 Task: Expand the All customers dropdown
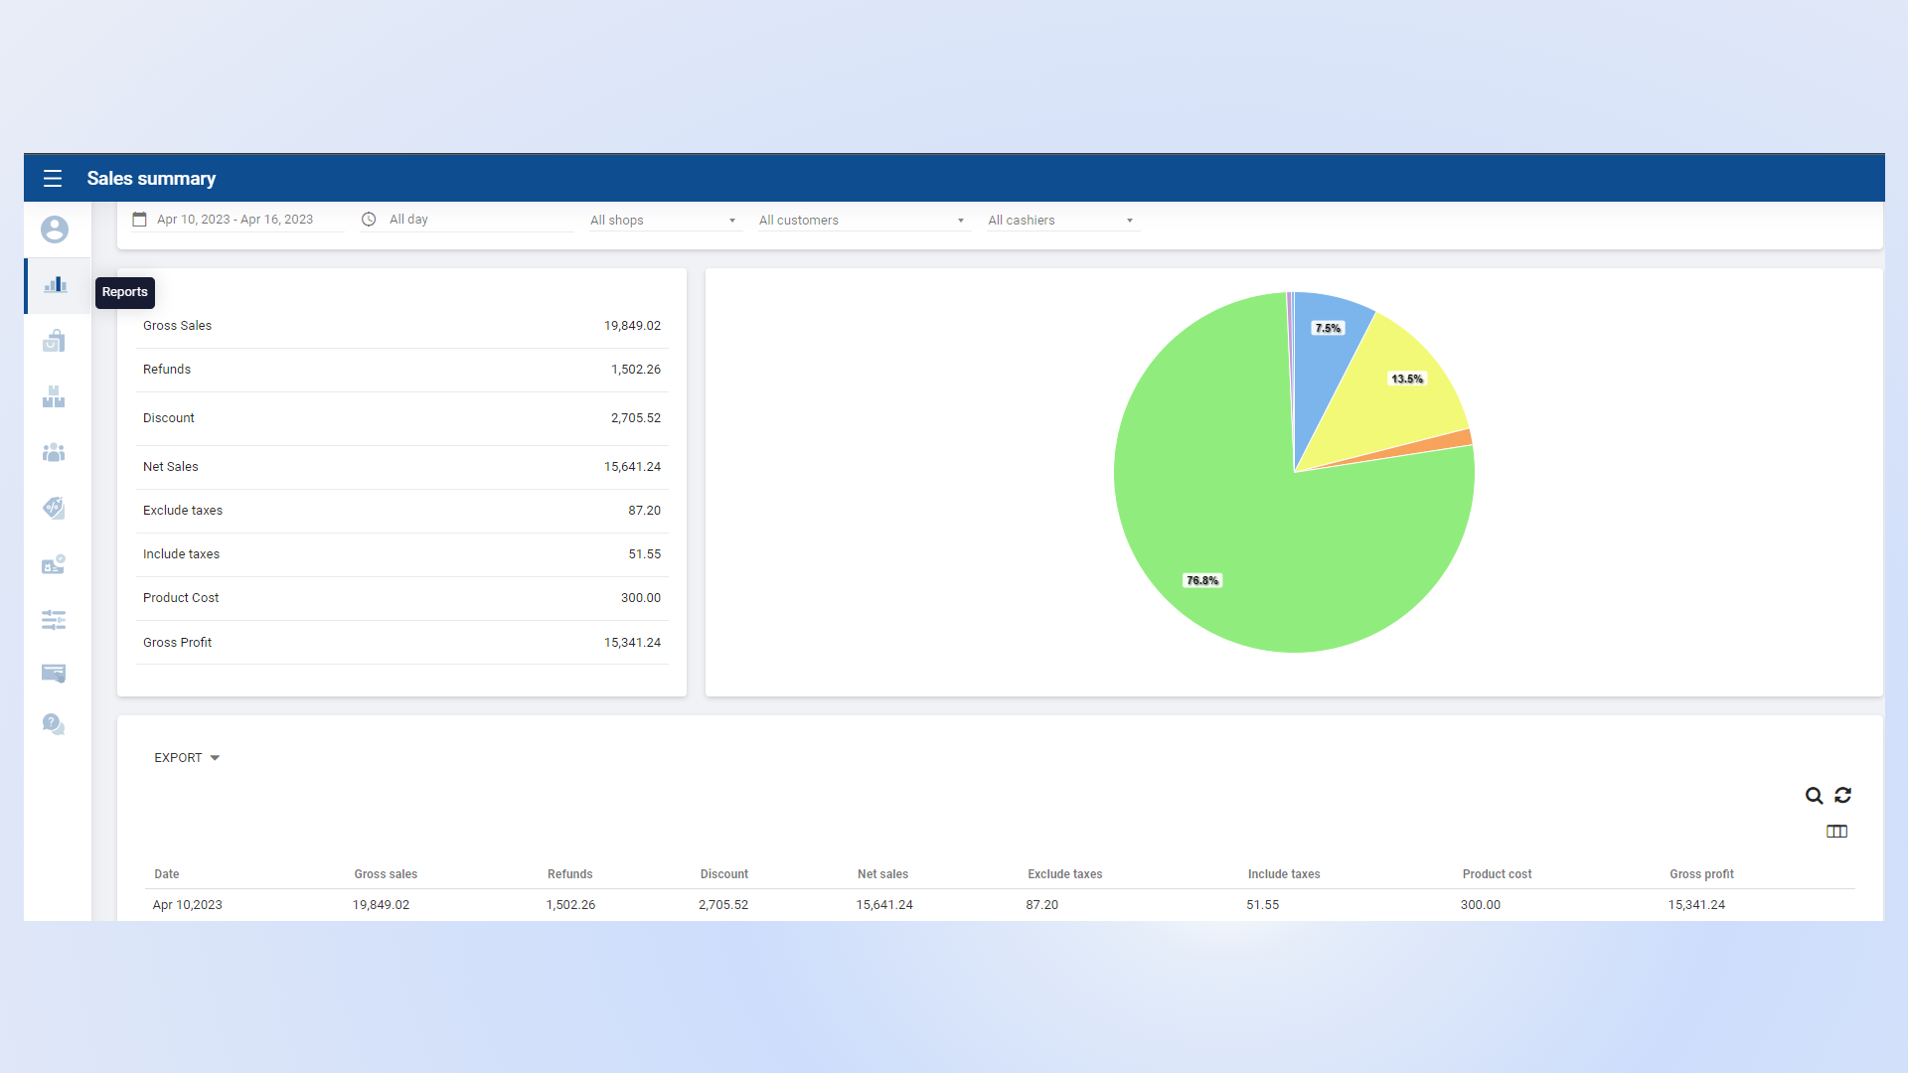pyautogui.click(x=862, y=221)
